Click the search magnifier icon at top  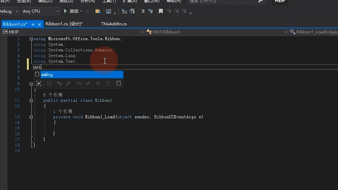(x=261, y=1)
